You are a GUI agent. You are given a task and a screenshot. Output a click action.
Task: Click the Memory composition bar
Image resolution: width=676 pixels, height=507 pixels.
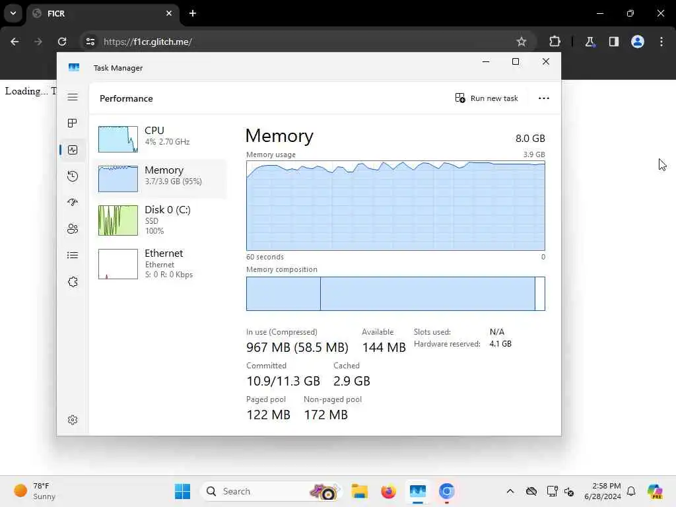pyautogui.click(x=395, y=294)
